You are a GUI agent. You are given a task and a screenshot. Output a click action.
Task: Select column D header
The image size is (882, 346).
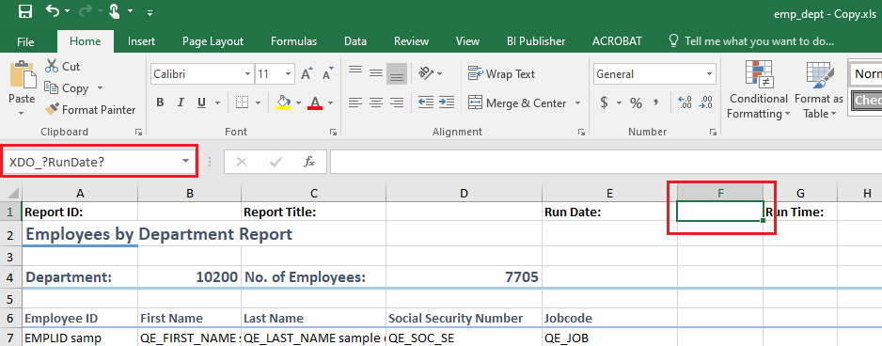coord(464,193)
